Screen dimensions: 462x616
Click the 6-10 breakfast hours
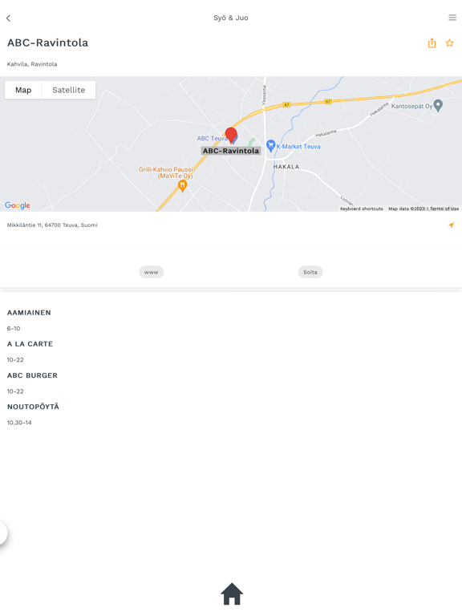coord(14,328)
